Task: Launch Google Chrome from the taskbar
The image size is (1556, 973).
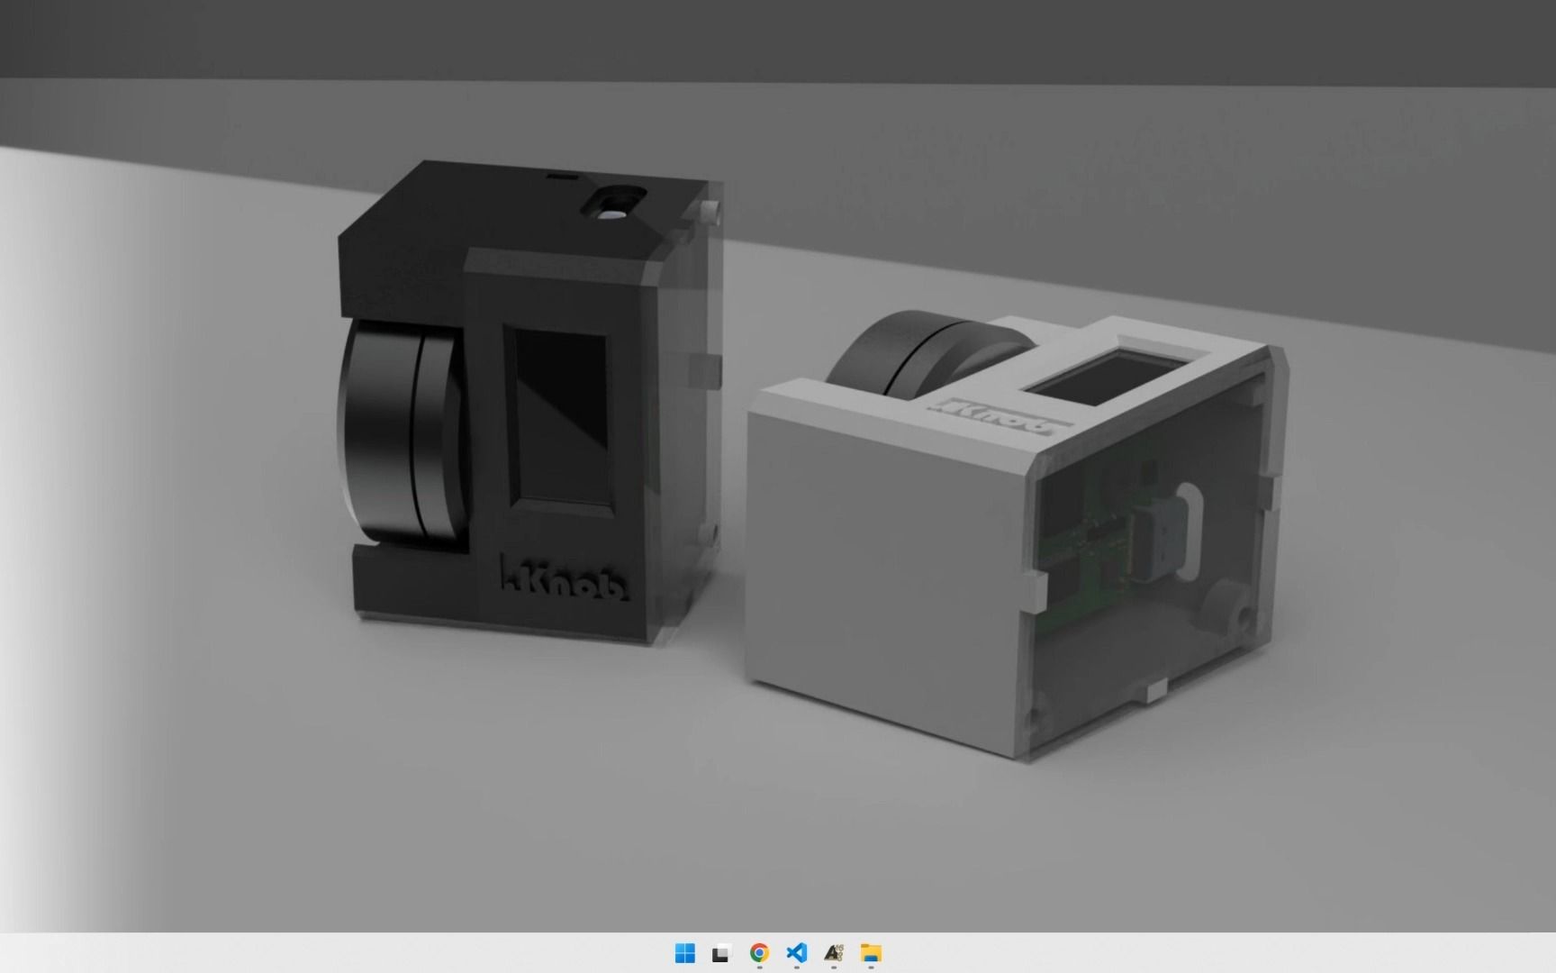Action: [x=759, y=952]
